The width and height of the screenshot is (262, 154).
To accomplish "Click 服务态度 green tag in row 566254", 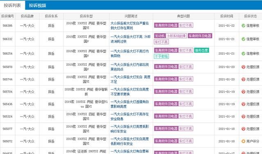I will [201, 50].
